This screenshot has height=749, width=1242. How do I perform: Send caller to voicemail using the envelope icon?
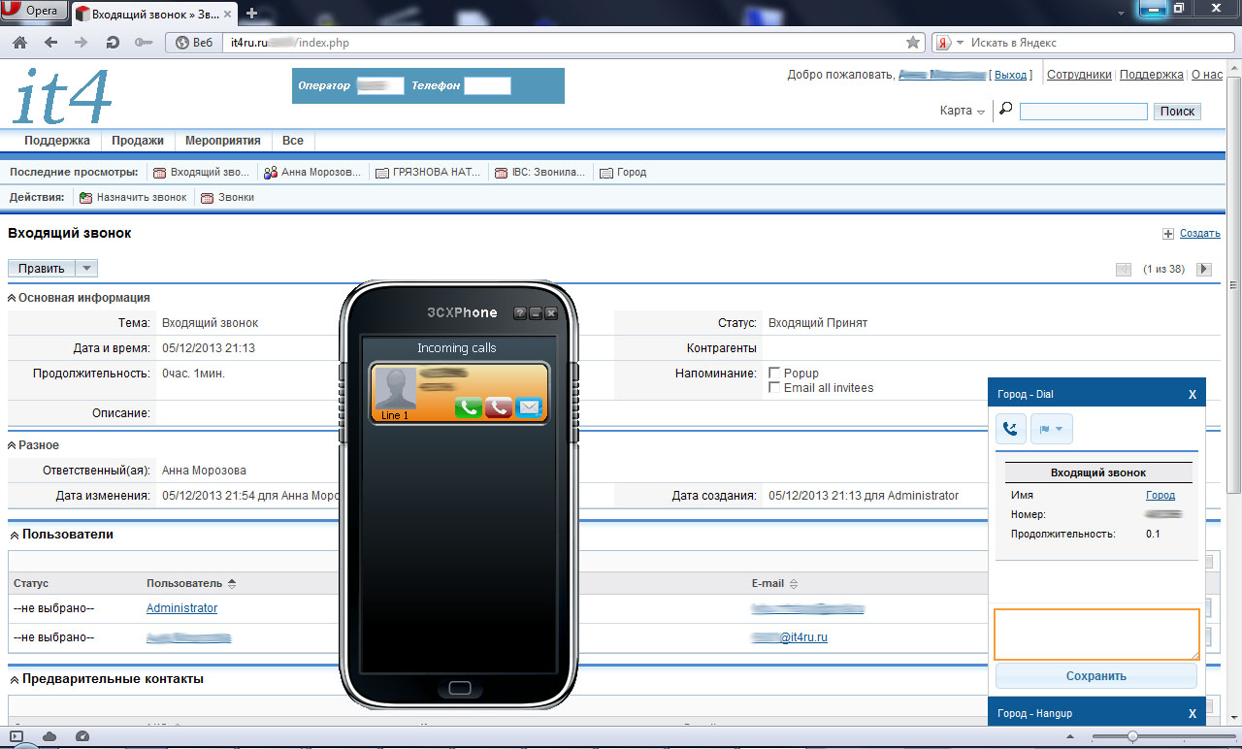pos(529,407)
